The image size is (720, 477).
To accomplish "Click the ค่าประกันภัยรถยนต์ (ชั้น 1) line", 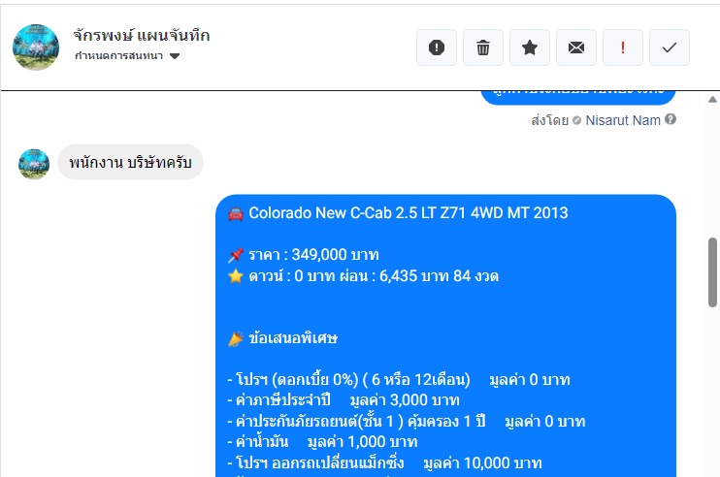I will [x=407, y=421].
